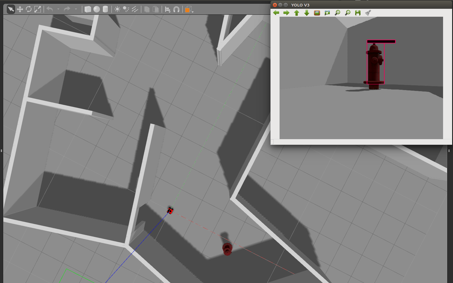Viewport: 453px width, 283px height.
Task: Toggle the magnet snap tool
Action: (x=176, y=10)
